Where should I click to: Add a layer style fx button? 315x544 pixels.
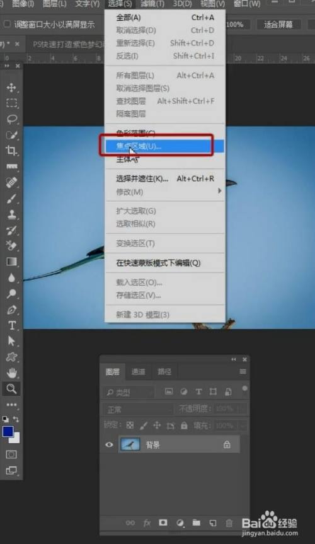click(147, 523)
